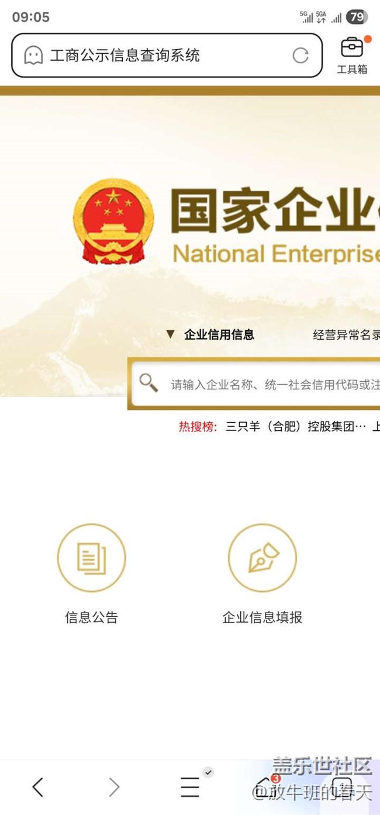Tap the home icon with red badge
The image size is (380, 815).
266,786
